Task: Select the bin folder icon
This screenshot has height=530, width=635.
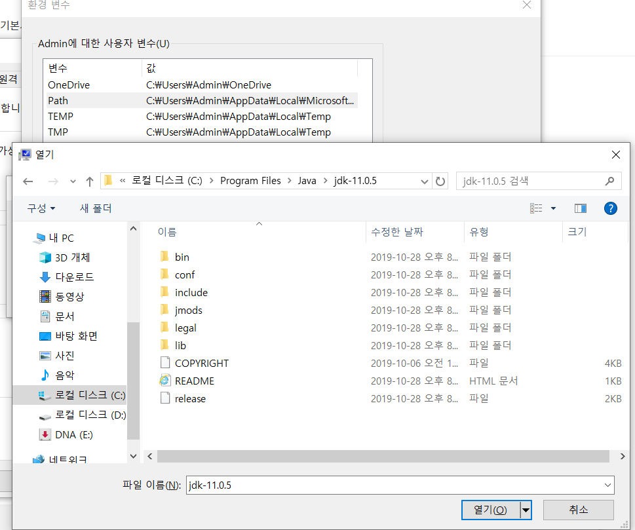Action: 164,257
